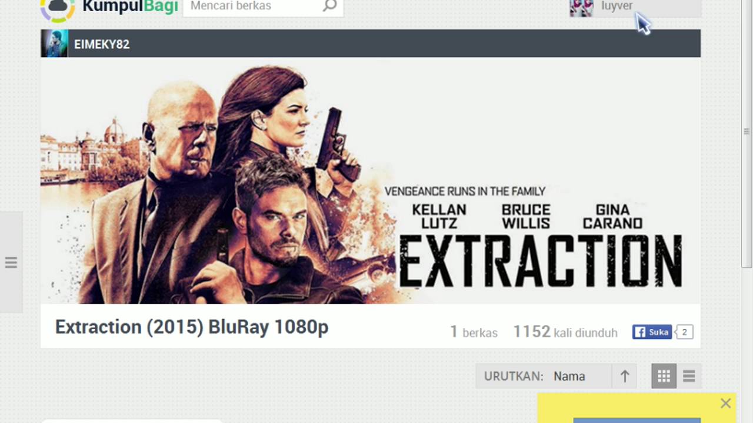Click the vertical page scrollbar
The width and height of the screenshot is (753, 423).
tap(747, 133)
